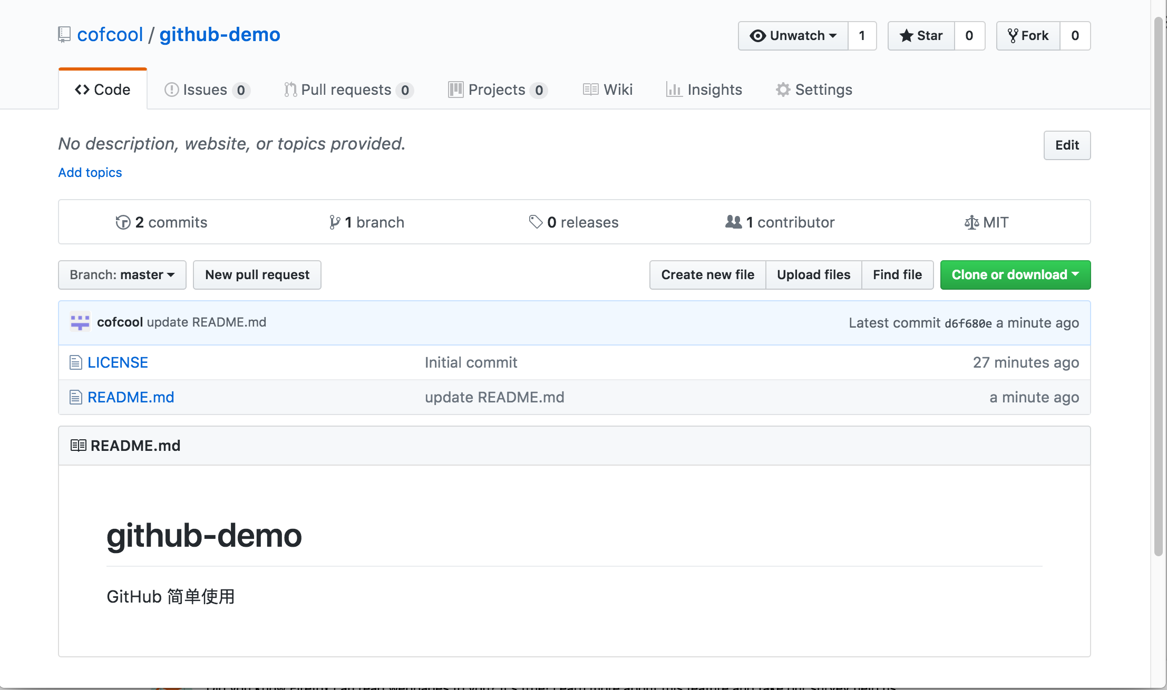
Task: Click the watch/unwatch eye icon
Action: pyautogui.click(x=757, y=35)
